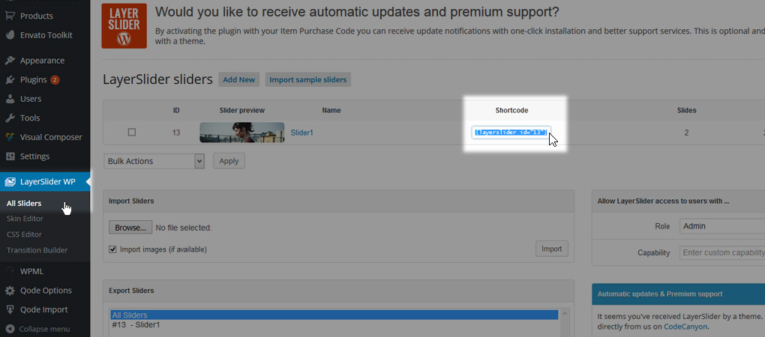Click the Import button
Image resolution: width=765 pixels, height=337 pixels.
click(552, 249)
